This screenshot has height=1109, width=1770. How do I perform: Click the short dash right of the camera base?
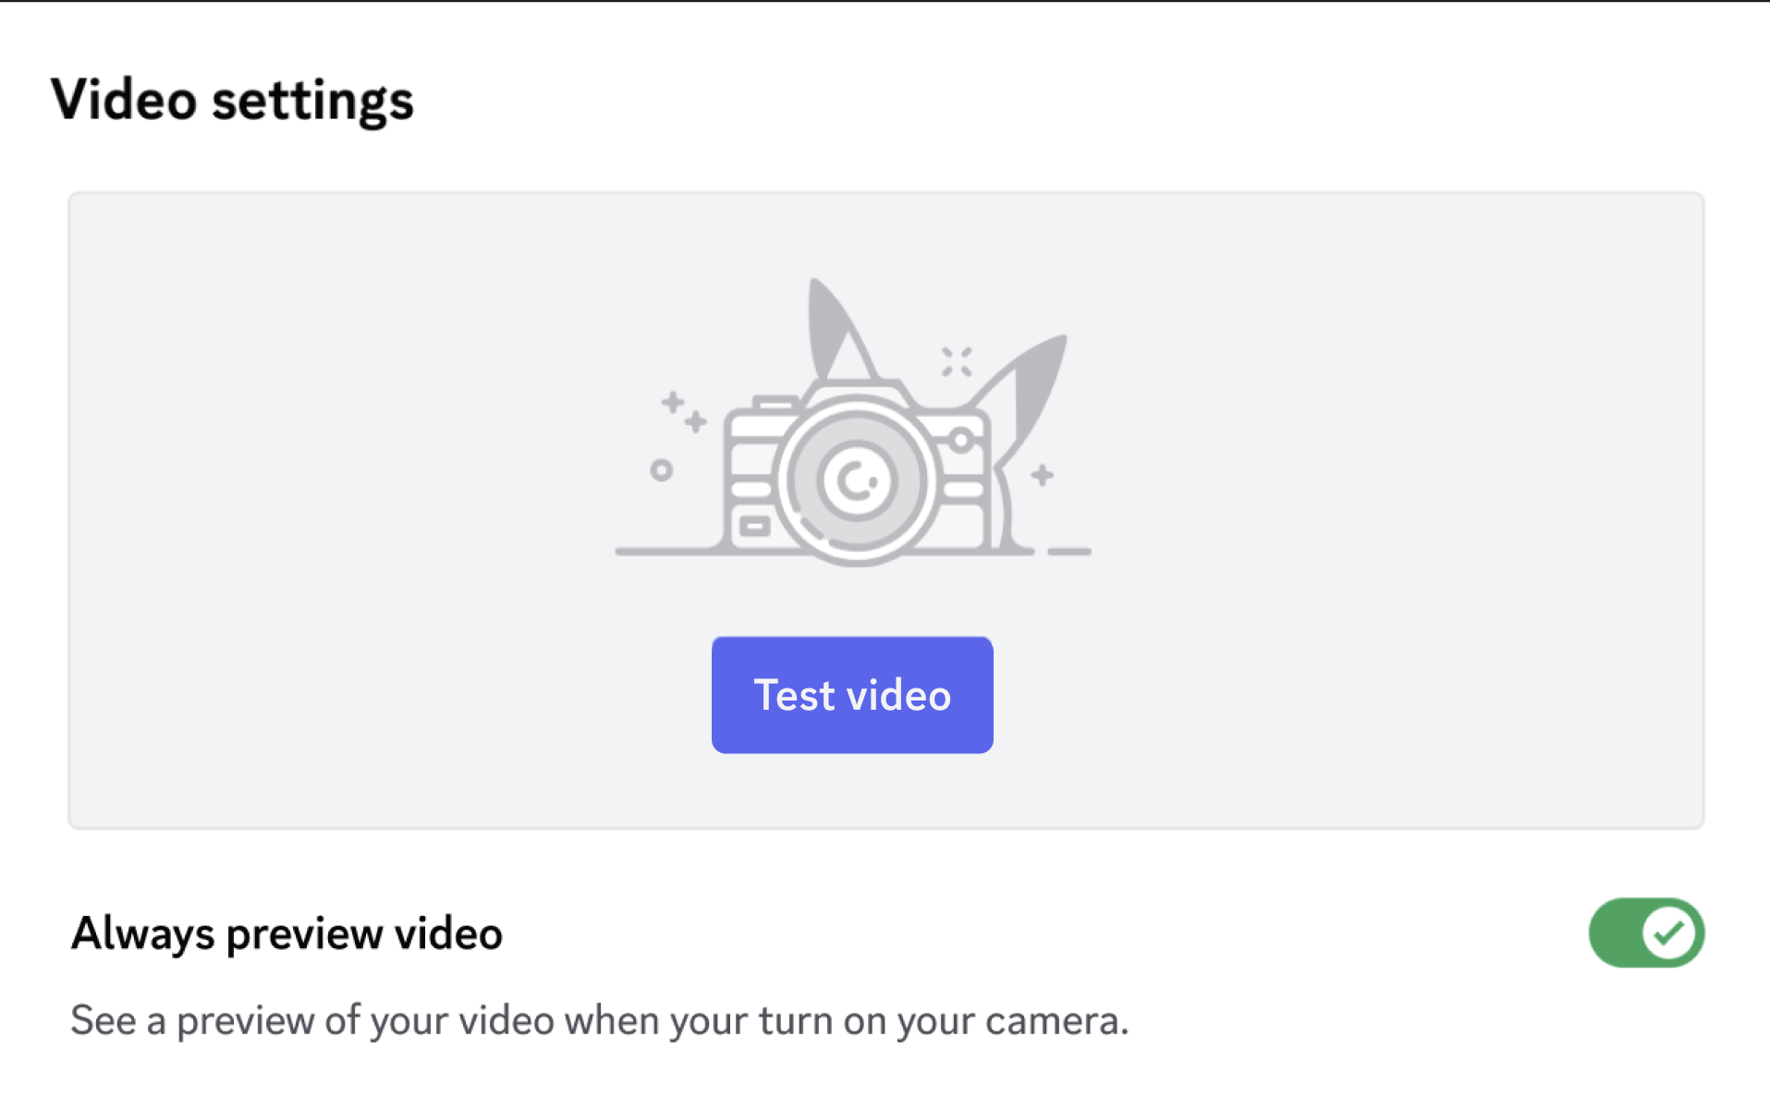(1069, 552)
